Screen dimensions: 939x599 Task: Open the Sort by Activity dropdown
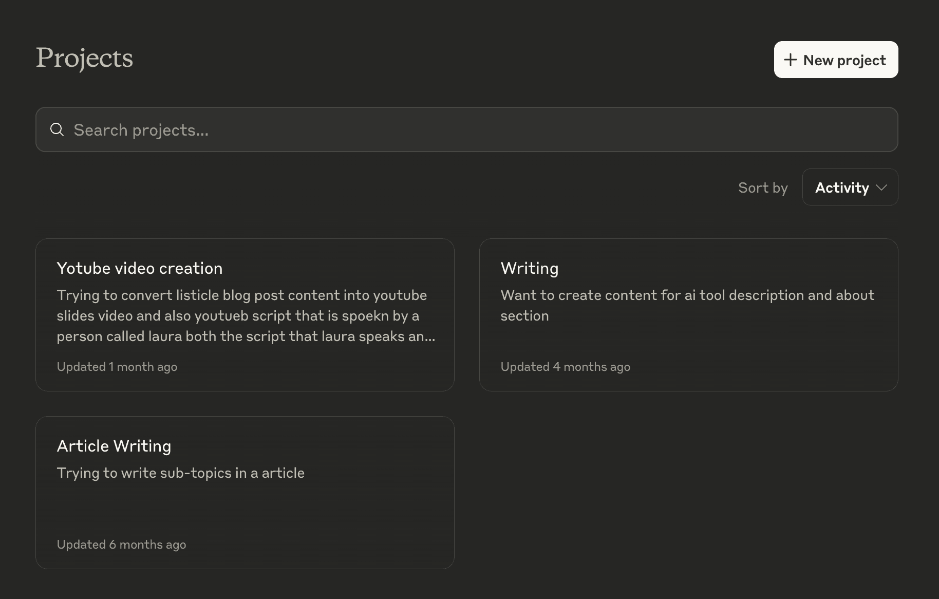(x=850, y=188)
